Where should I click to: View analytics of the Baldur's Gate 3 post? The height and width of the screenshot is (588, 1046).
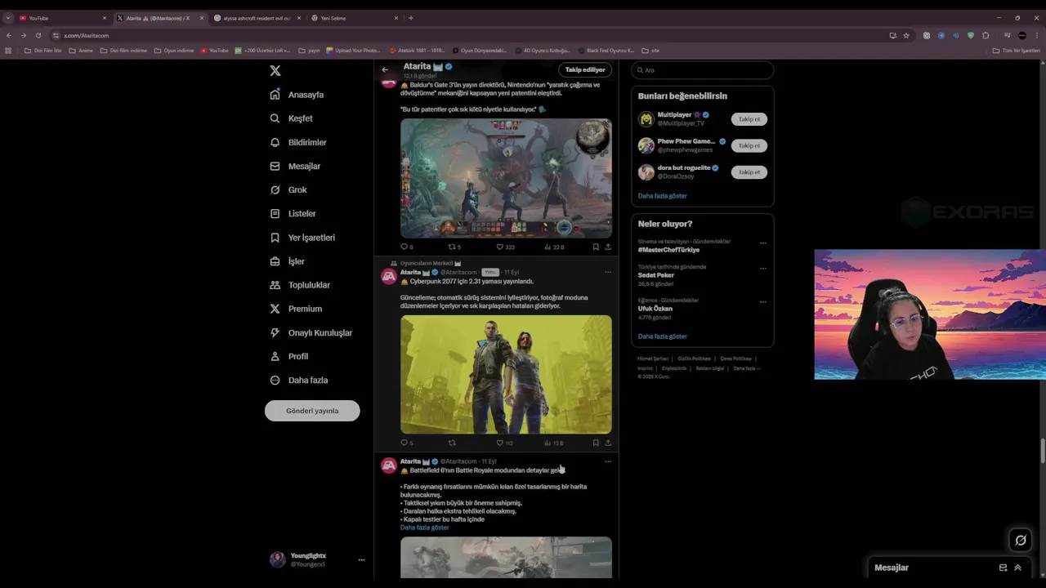554,247
